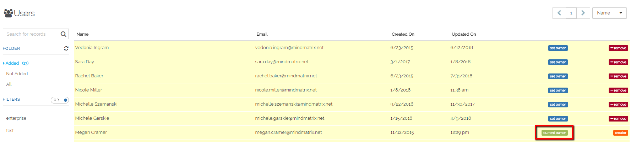Image resolution: width=636 pixels, height=142 pixels.
Task: Set Michele Garskie as owner
Action: pyautogui.click(x=558, y=119)
